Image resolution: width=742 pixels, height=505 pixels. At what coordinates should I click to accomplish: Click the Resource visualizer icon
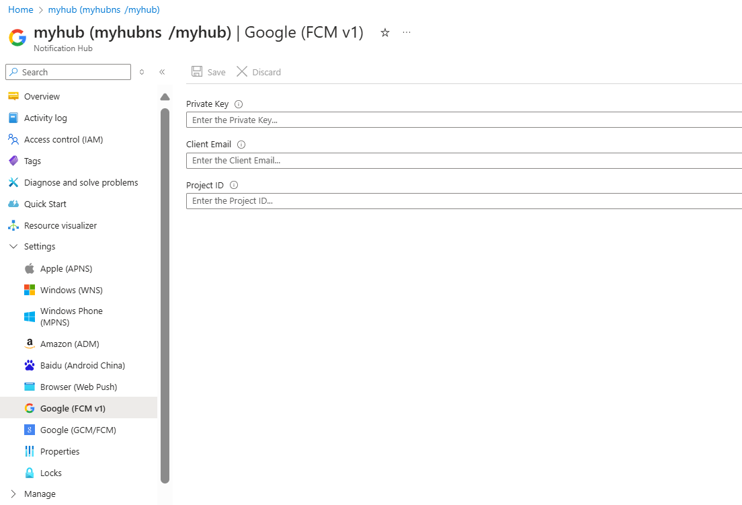point(15,225)
